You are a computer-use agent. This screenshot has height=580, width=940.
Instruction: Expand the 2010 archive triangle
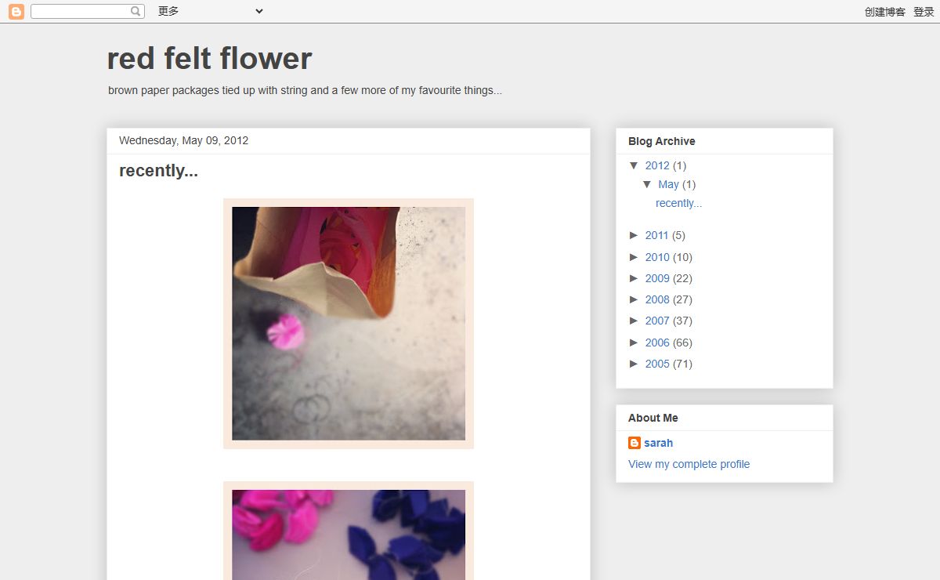click(x=634, y=257)
